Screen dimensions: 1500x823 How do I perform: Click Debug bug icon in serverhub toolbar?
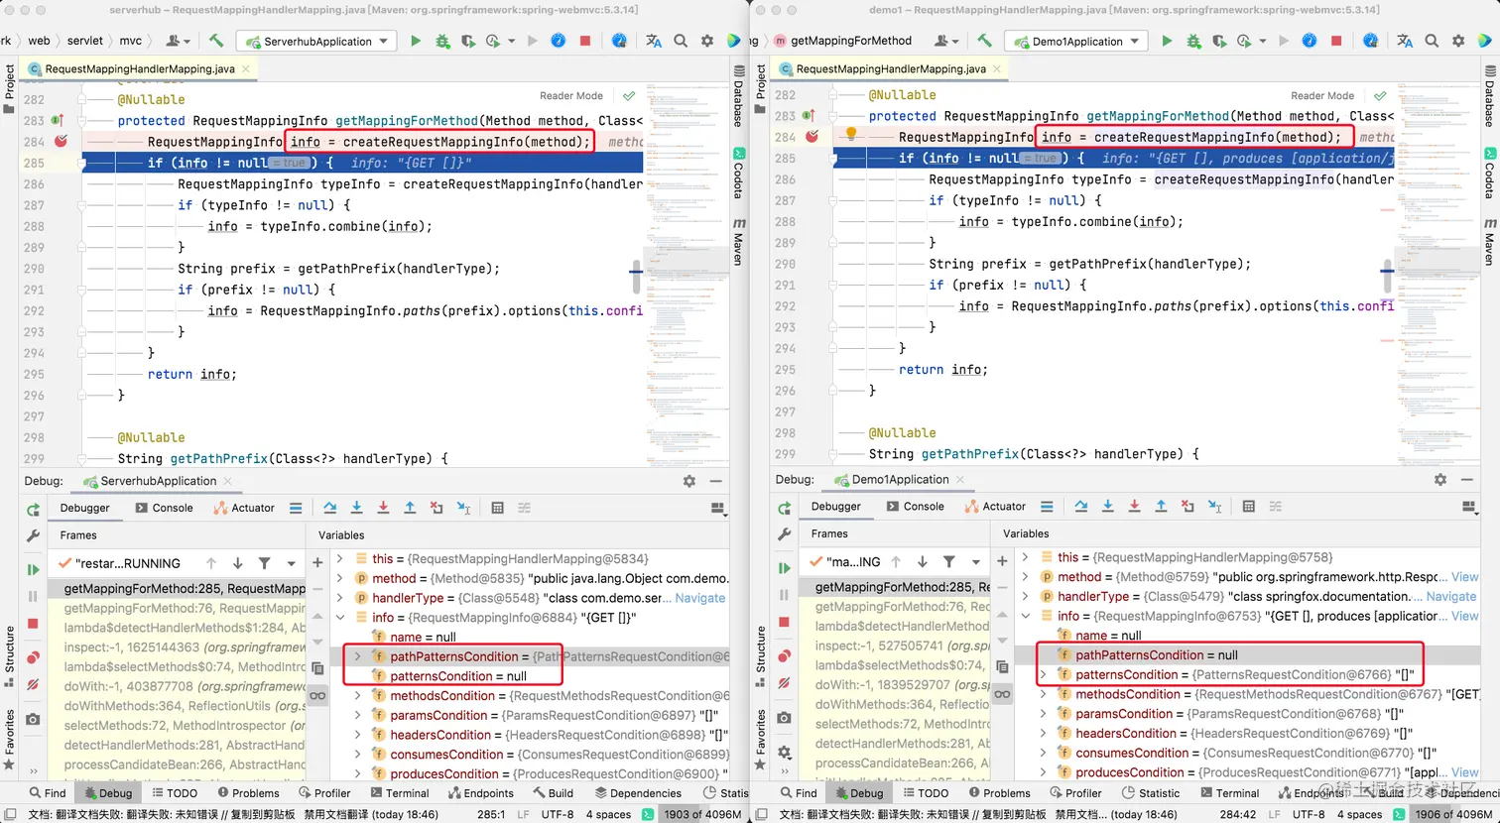pyautogui.click(x=442, y=41)
